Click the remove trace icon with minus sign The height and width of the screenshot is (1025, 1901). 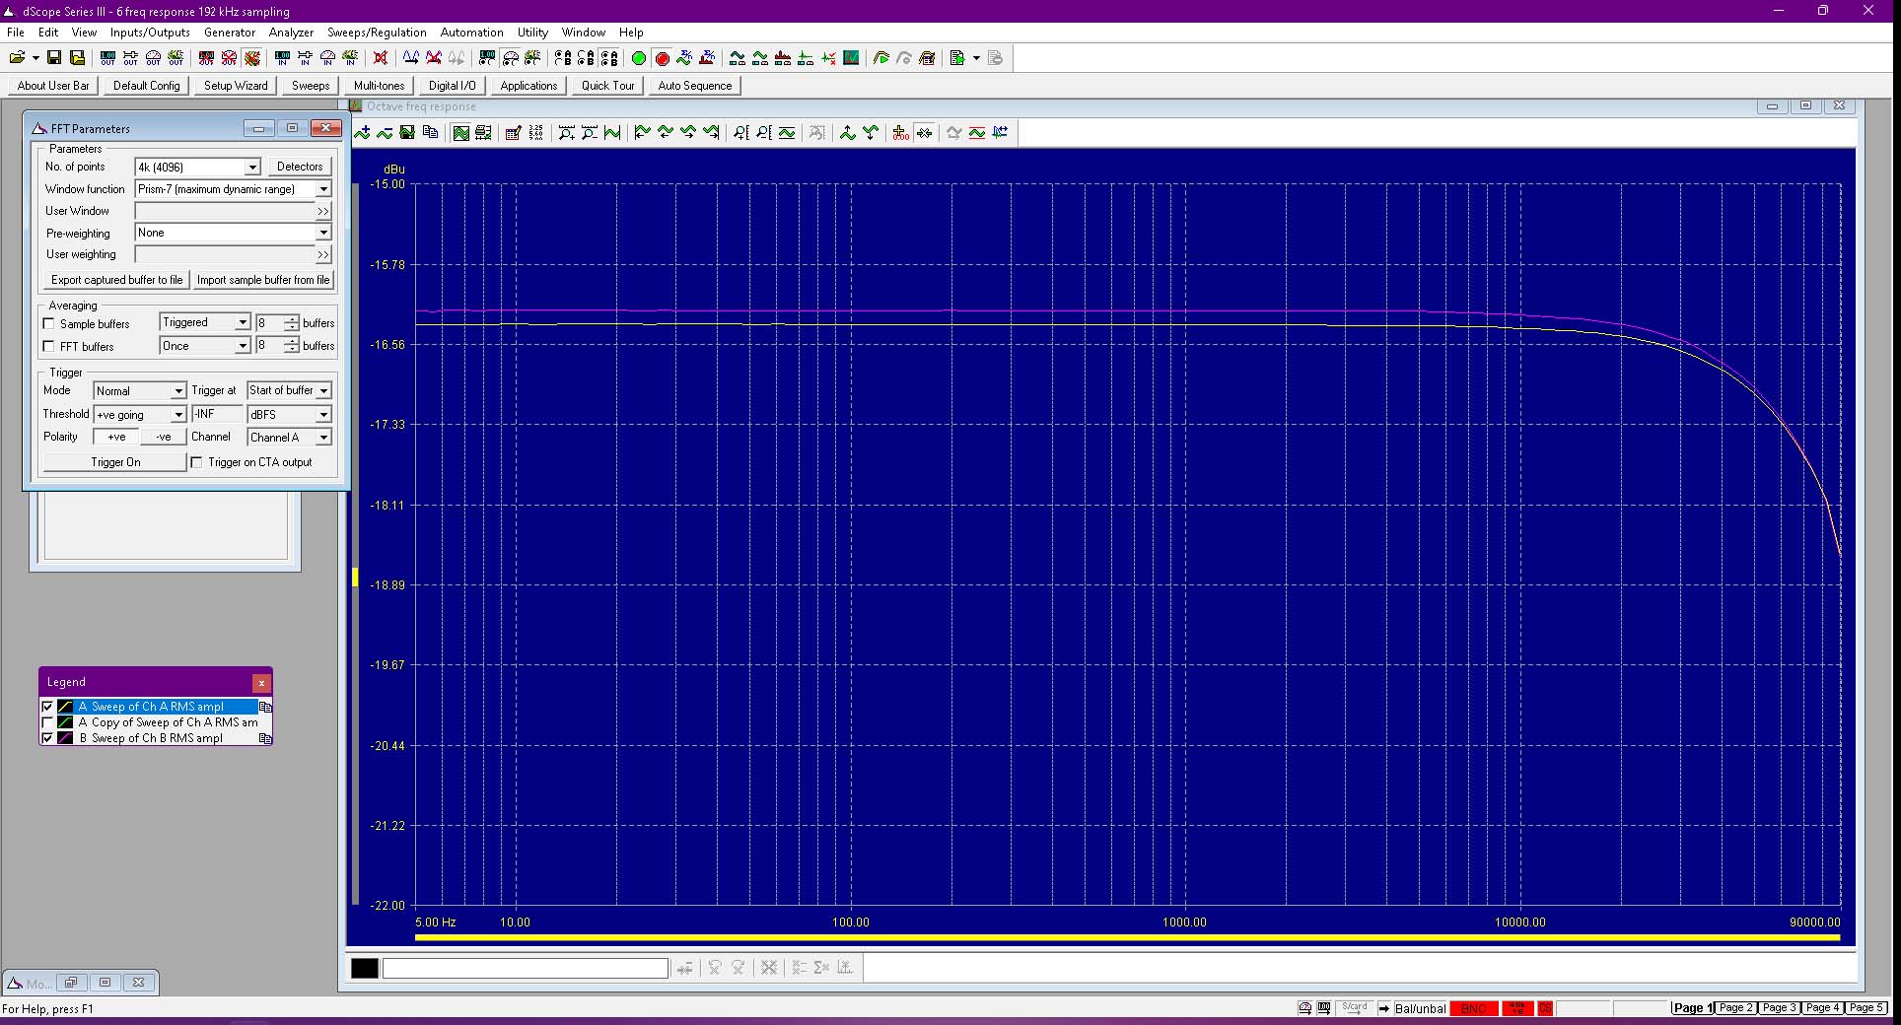coord(385,133)
